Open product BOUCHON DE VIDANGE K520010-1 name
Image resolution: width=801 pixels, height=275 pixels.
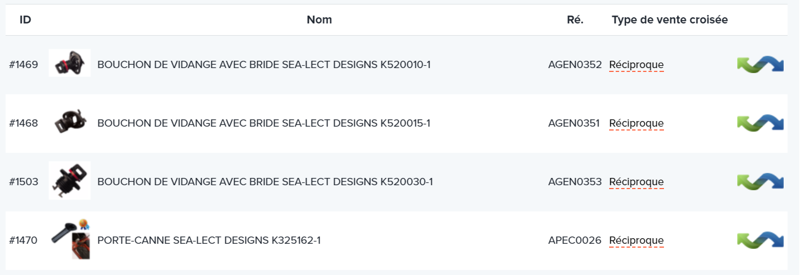(x=264, y=65)
